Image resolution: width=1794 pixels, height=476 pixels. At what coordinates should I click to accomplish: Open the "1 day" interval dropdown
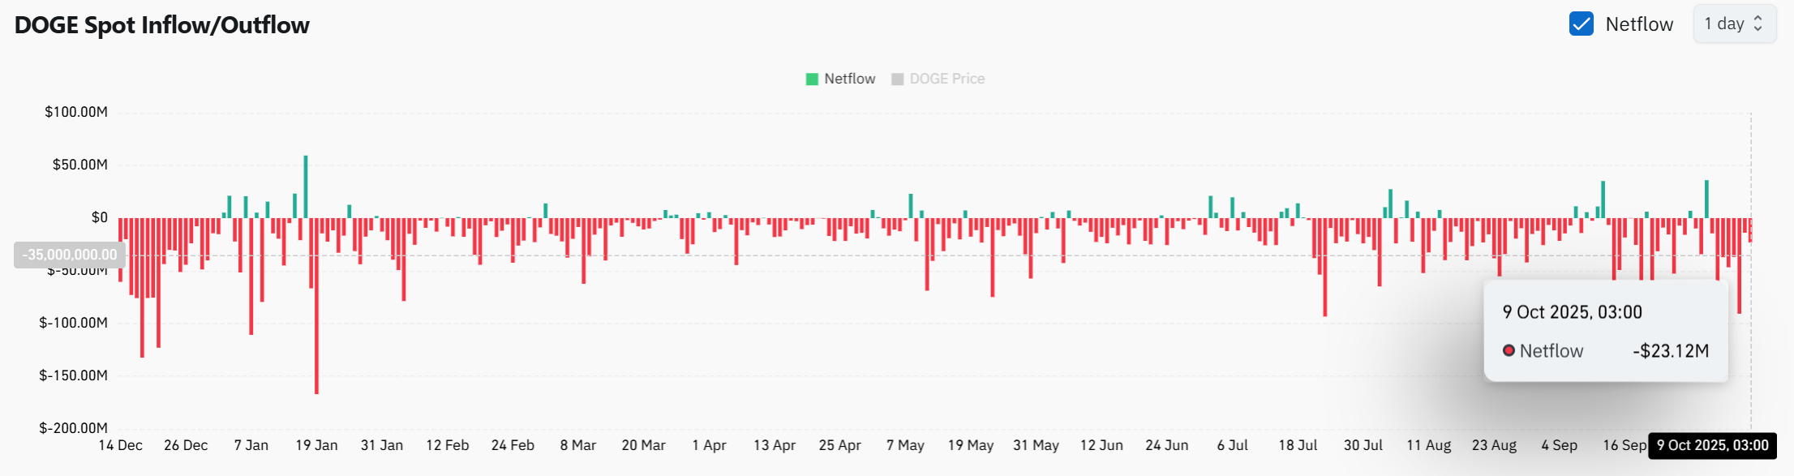[1734, 24]
